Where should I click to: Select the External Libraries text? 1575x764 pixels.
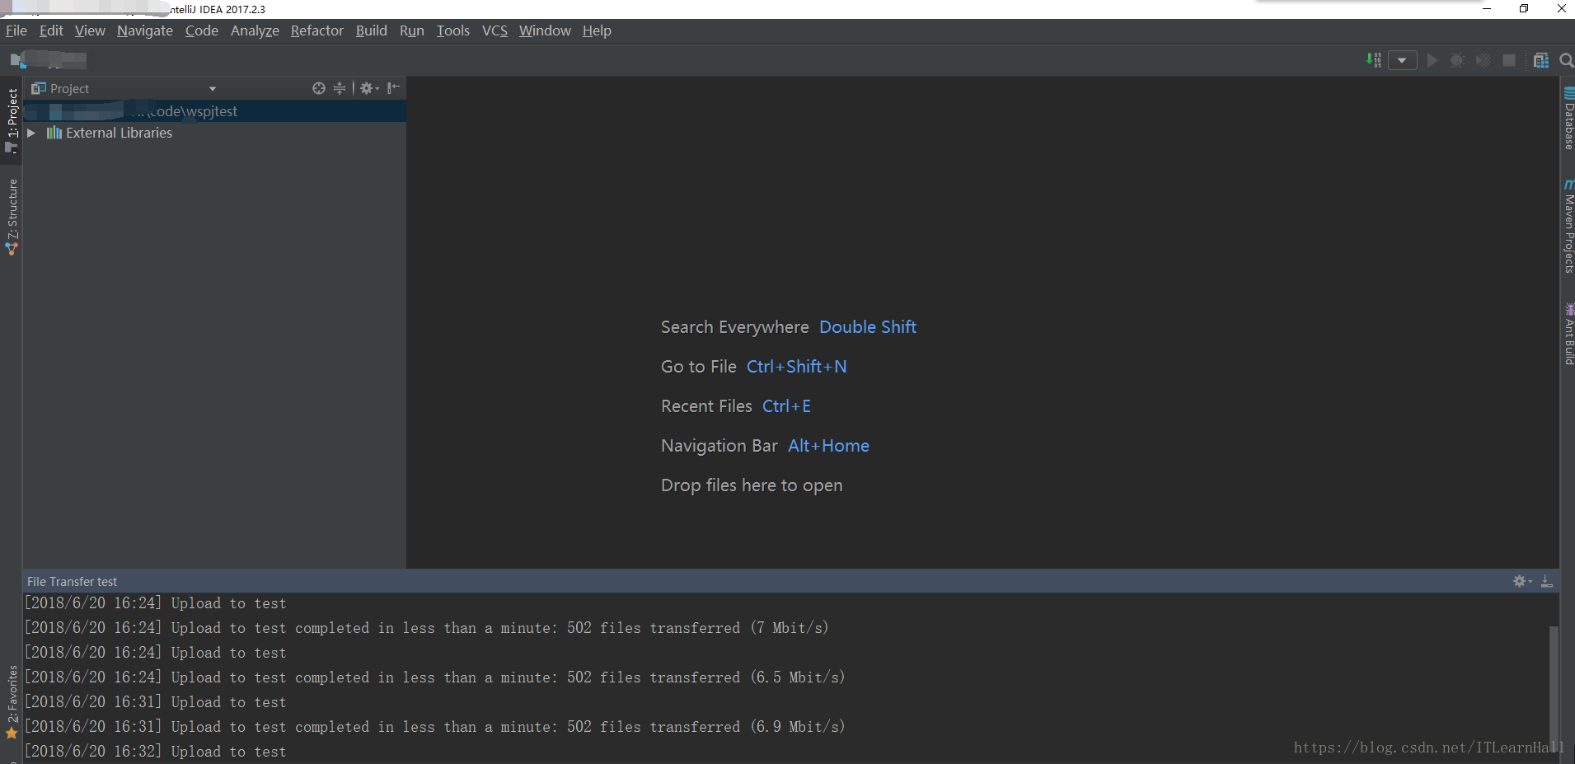pos(119,133)
